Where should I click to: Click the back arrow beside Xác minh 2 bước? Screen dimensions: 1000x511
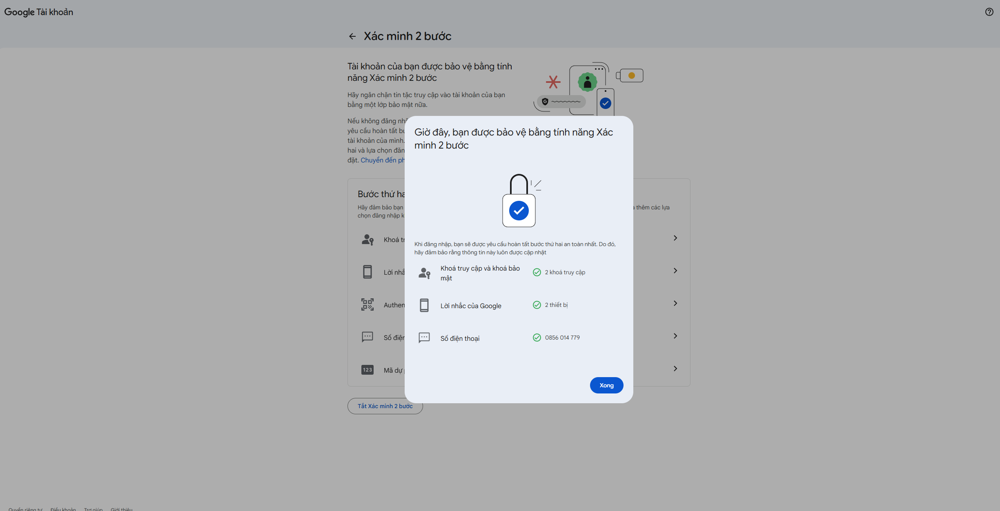coord(352,36)
